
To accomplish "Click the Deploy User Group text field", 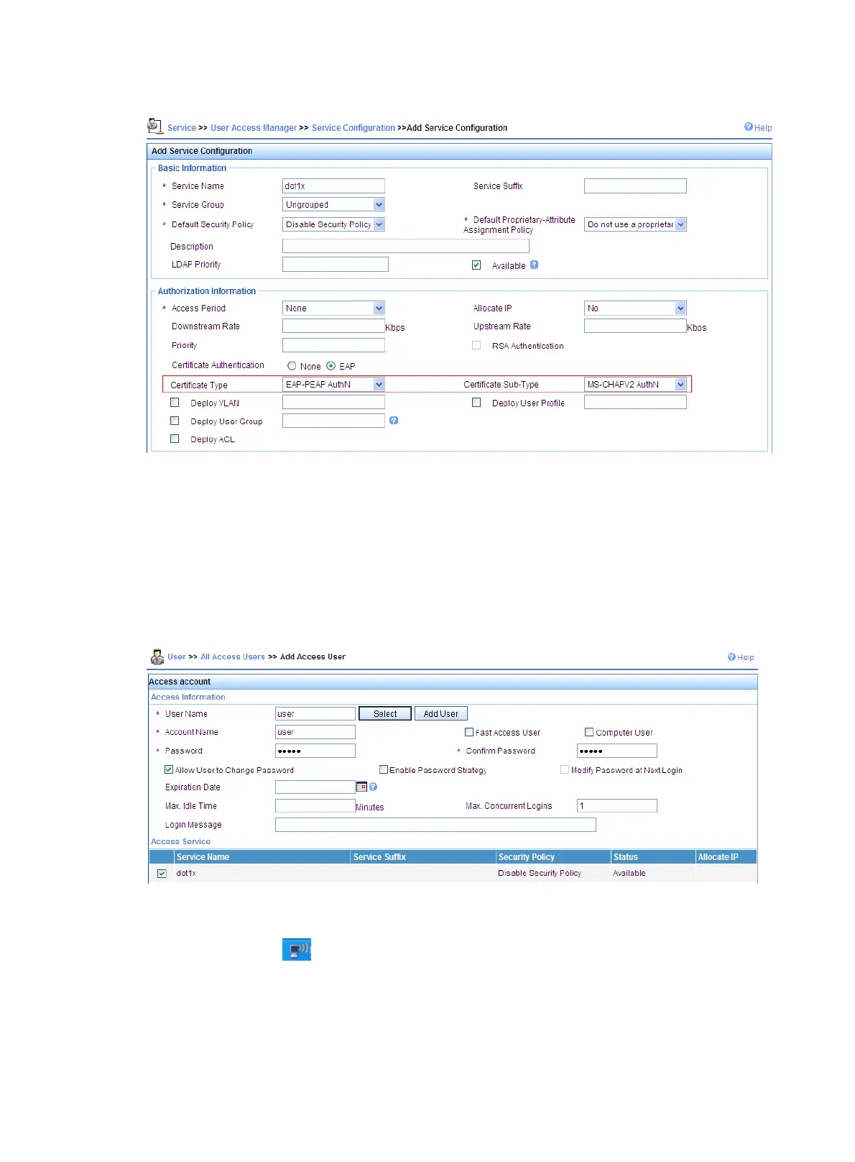I will tap(334, 421).
